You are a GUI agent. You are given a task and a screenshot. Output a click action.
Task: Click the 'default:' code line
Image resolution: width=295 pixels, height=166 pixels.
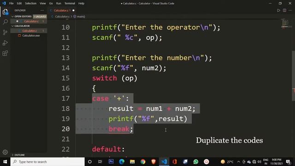pos(108,149)
